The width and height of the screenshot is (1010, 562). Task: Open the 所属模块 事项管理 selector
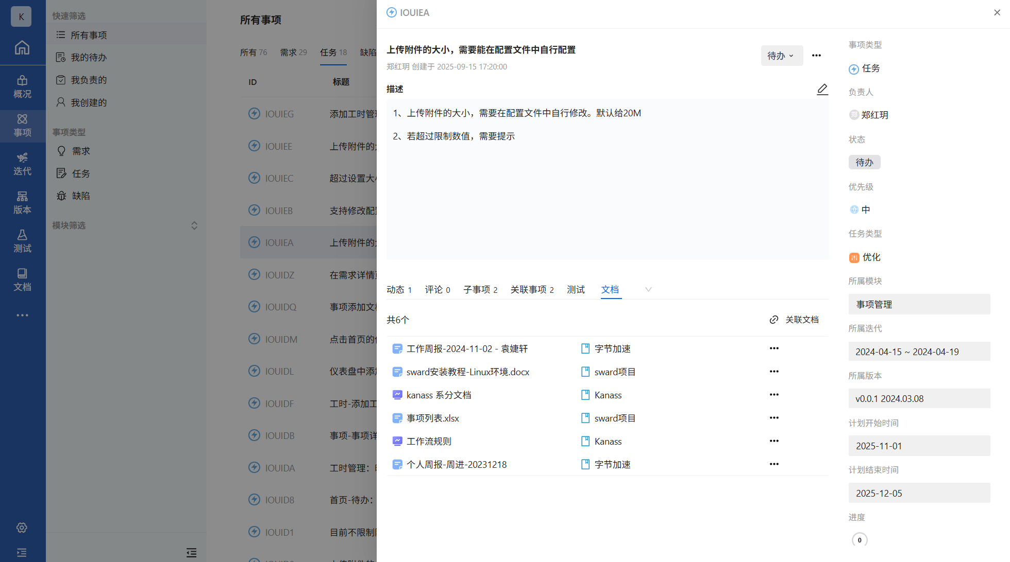(919, 304)
